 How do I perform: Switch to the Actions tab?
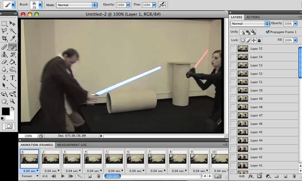tap(253, 17)
